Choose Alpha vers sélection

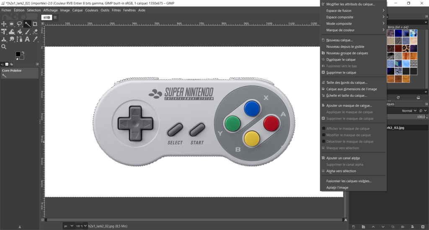[x=353, y=171]
